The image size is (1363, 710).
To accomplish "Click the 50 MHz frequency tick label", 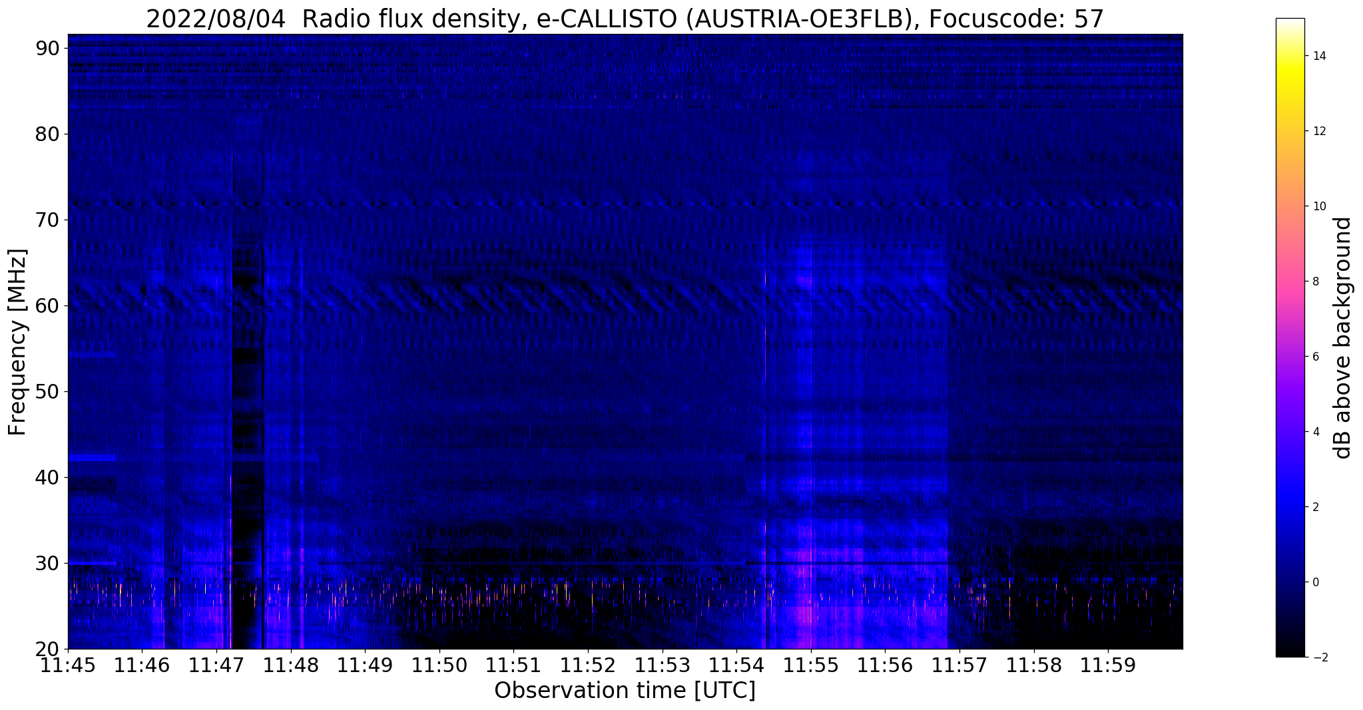I will coord(47,391).
